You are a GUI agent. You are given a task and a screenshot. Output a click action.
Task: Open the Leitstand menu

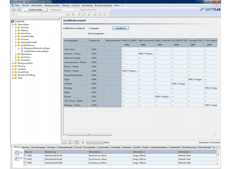click(x=75, y=5)
